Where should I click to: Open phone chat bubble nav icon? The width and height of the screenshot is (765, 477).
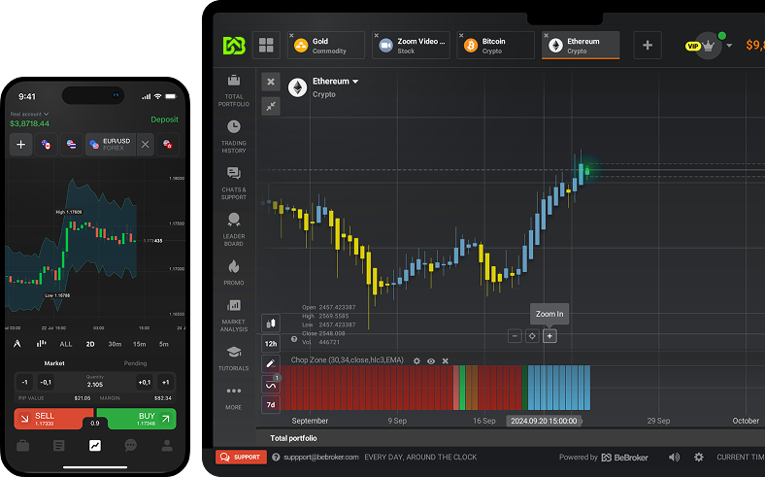point(130,445)
